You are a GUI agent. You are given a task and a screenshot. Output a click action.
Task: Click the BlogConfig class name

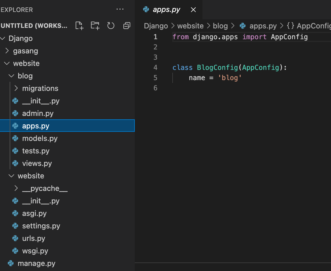coord(218,68)
